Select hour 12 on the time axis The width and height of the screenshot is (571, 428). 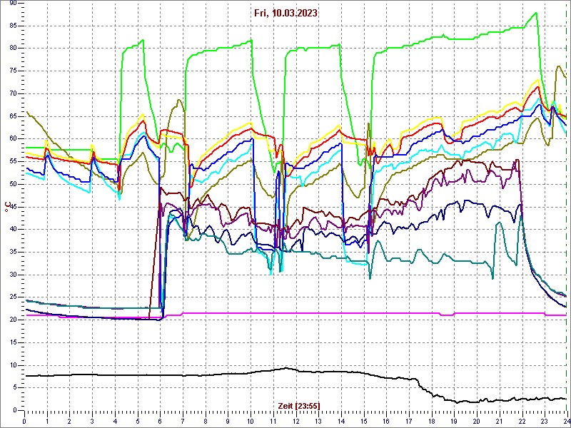pyautogui.click(x=296, y=421)
